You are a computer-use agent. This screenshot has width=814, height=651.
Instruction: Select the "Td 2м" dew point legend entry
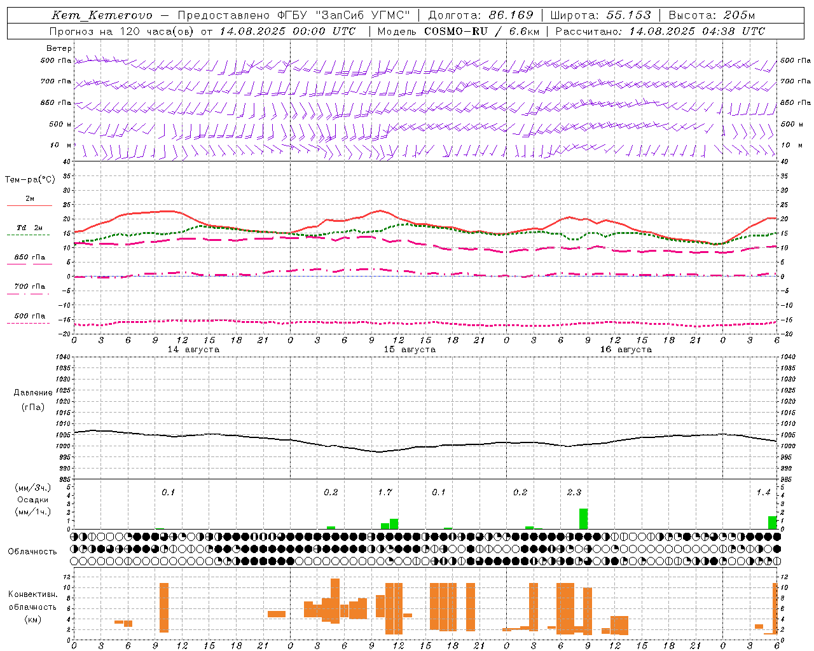(x=30, y=228)
